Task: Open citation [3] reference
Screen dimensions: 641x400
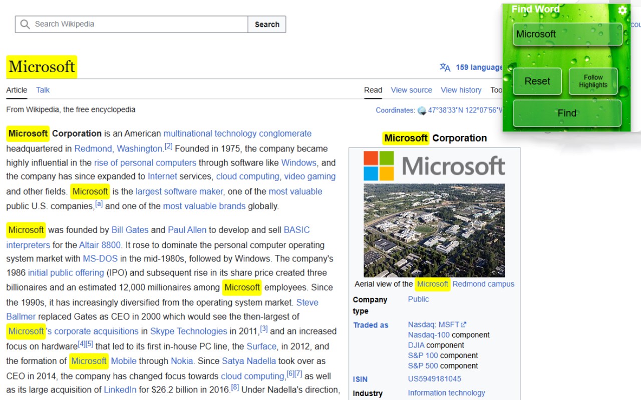Action: tap(264, 329)
